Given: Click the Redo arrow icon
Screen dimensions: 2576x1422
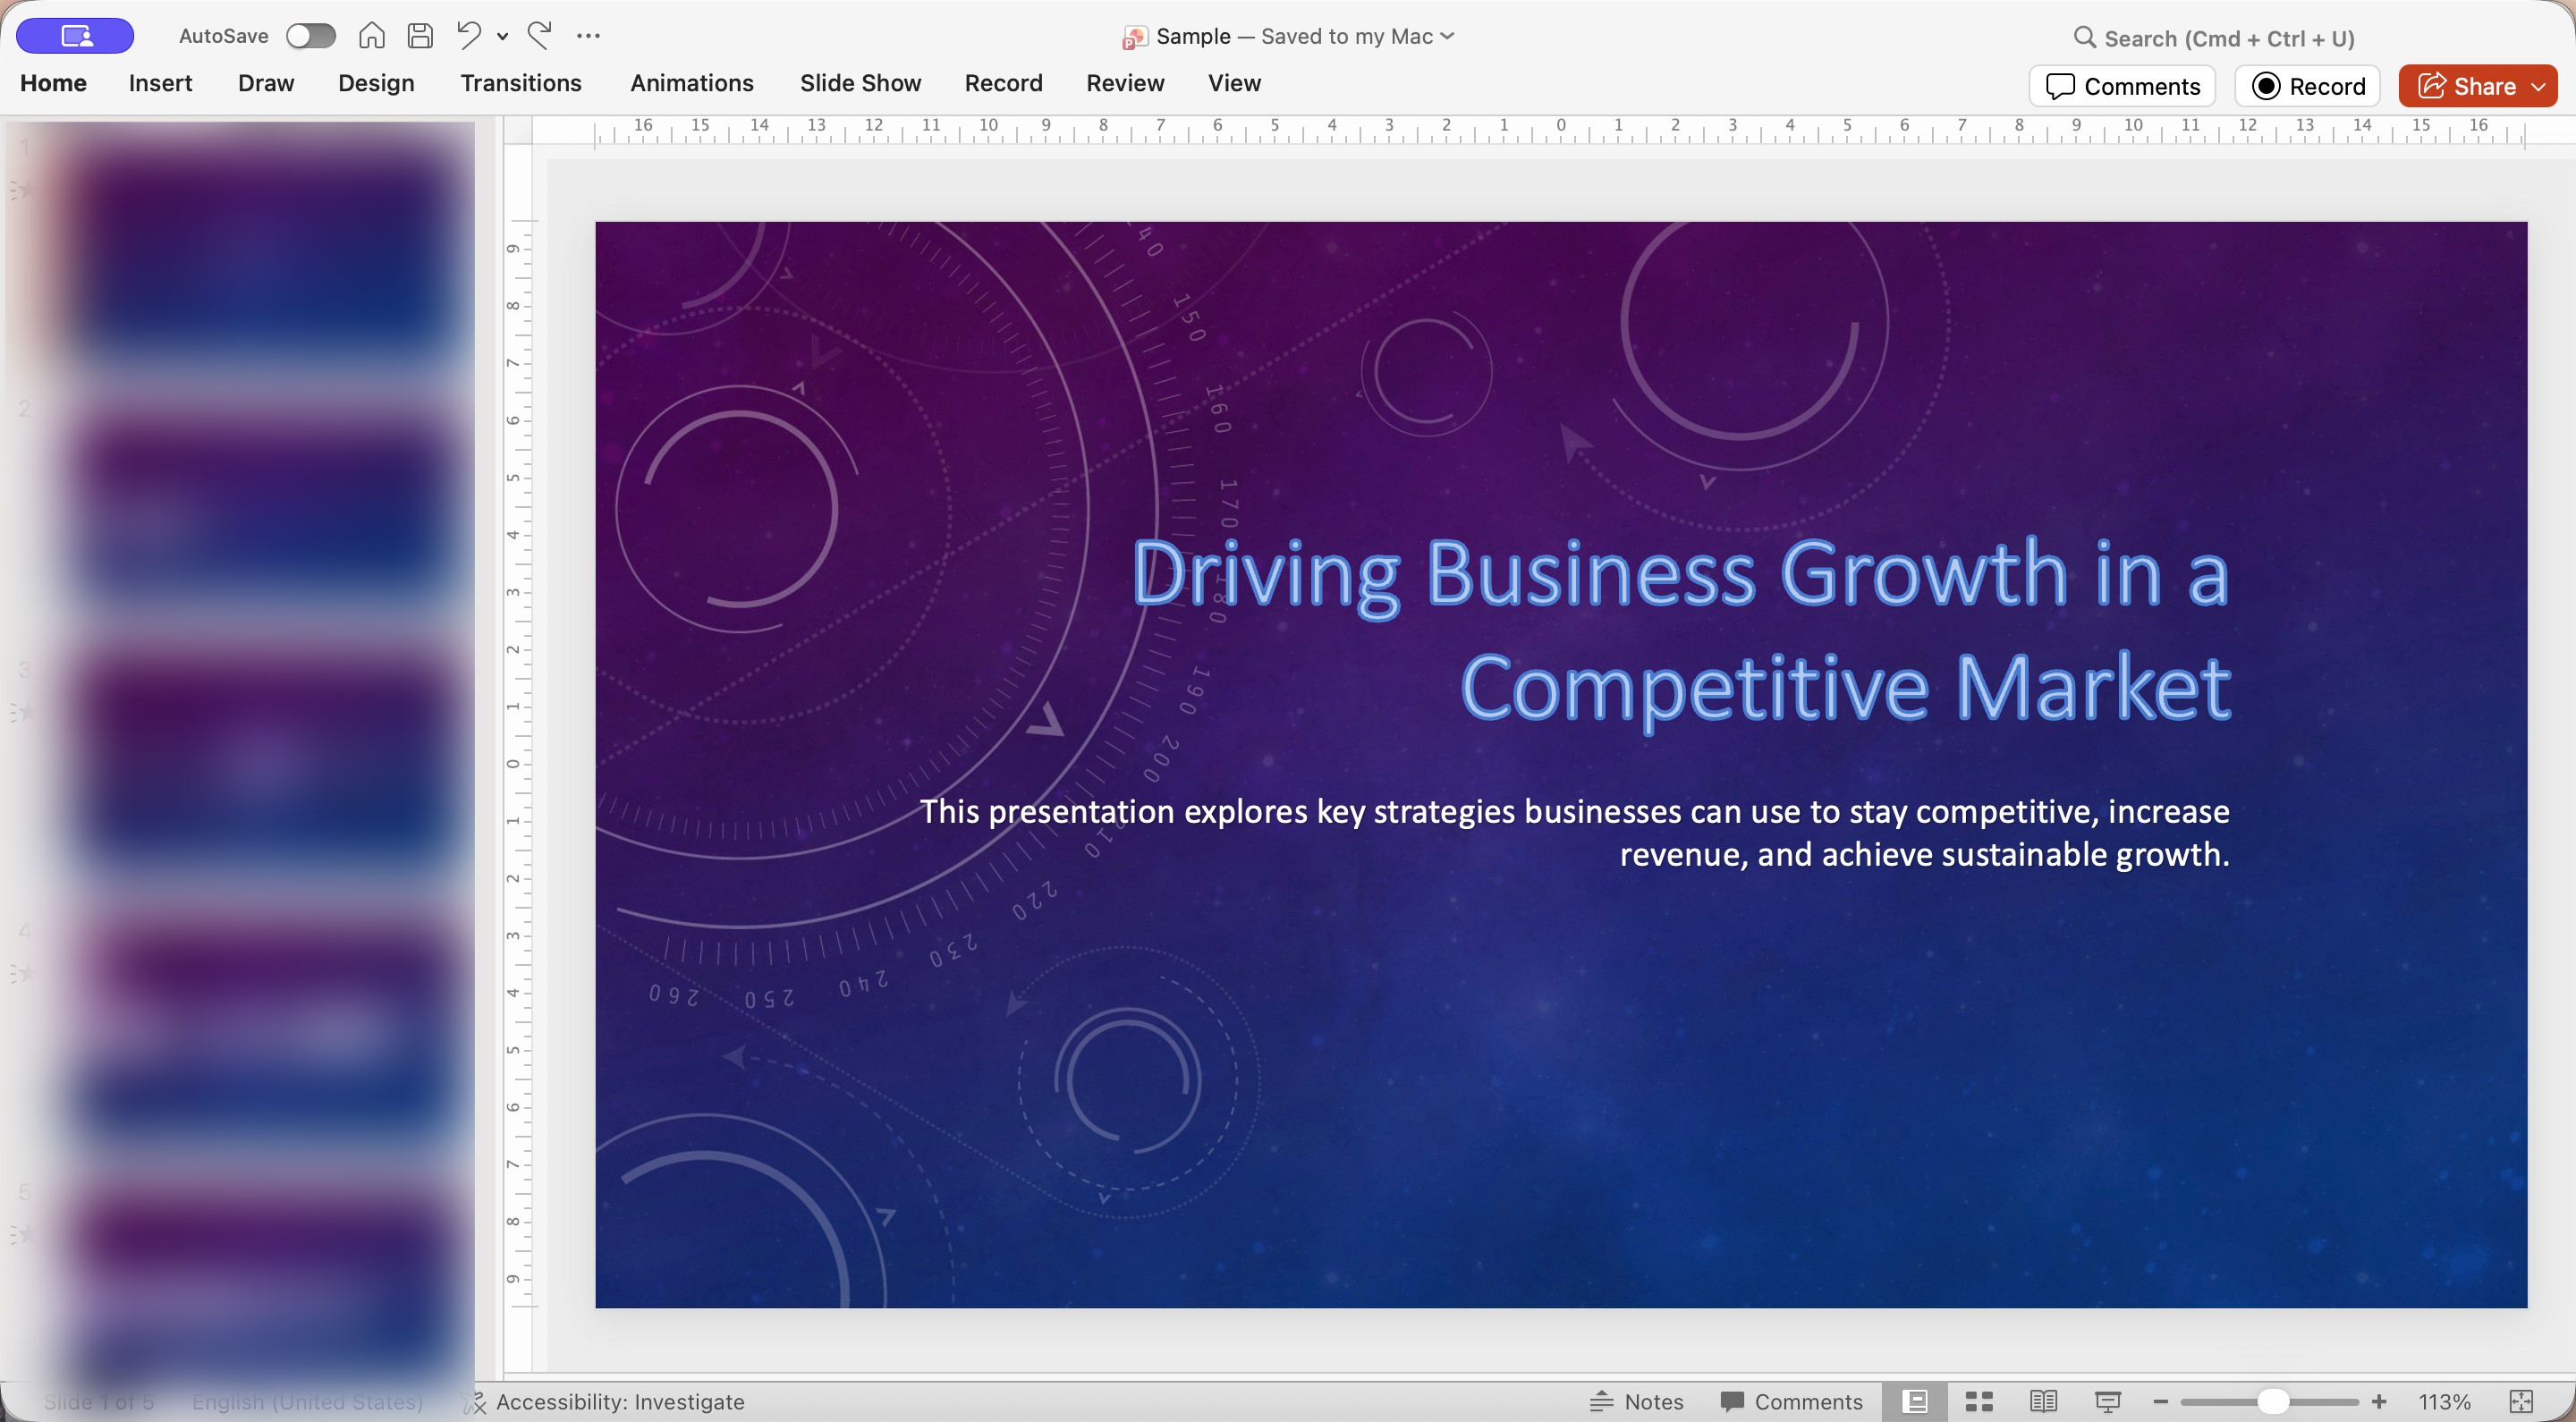Looking at the screenshot, I should pos(540,36).
